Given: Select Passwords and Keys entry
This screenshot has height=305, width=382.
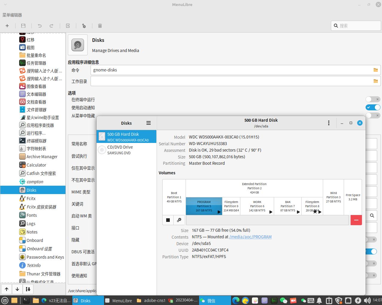Looking at the screenshot, I should click(x=33, y=257).
